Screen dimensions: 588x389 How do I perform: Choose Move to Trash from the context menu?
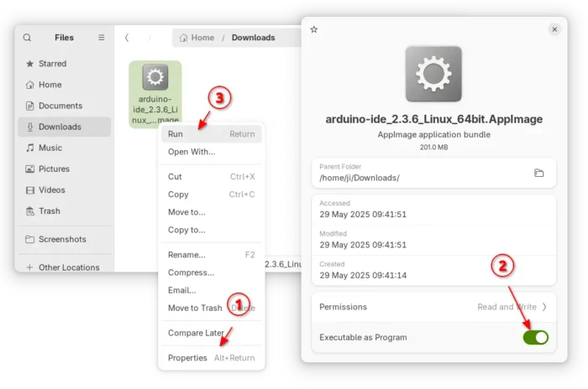coord(212,308)
